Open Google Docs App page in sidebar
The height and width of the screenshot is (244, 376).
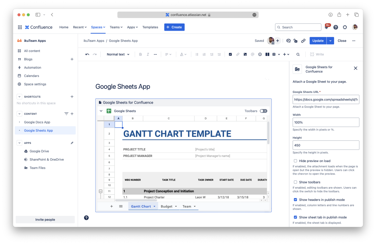pos(37,122)
